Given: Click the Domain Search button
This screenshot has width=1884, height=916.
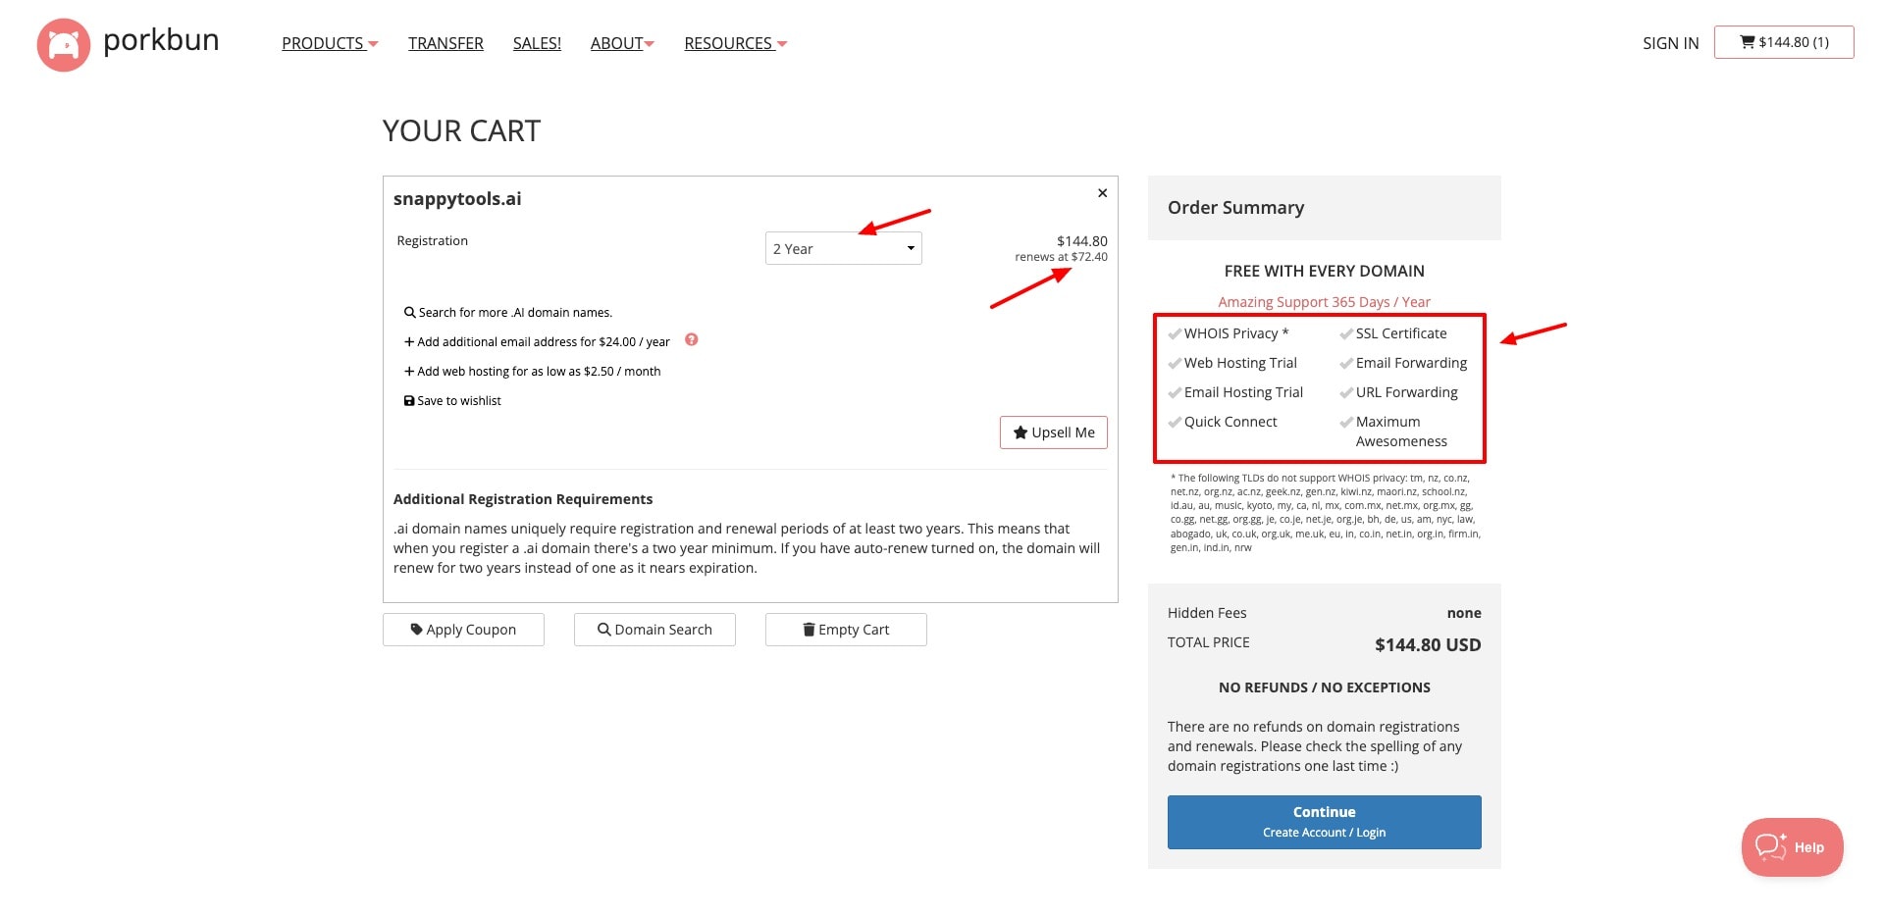Looking at the screenshot, I should (654, 630).
